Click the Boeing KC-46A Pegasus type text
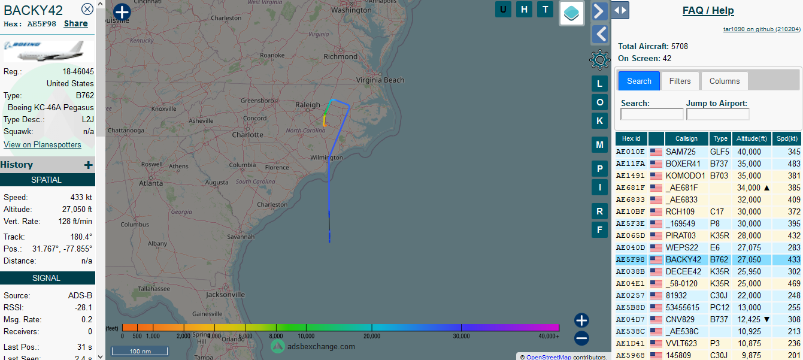 coord(51,108)
